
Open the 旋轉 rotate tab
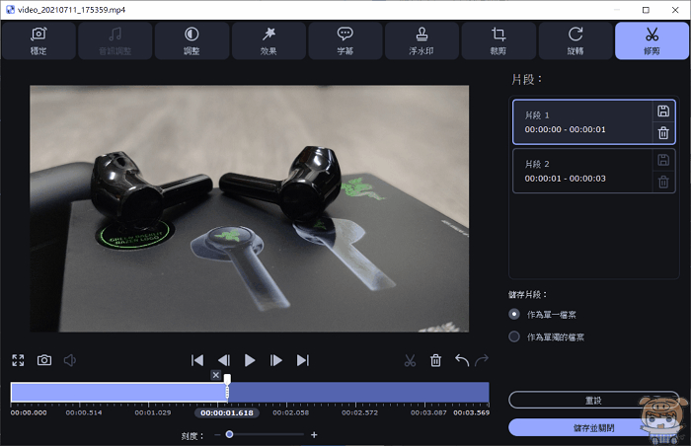click(576, 40)
